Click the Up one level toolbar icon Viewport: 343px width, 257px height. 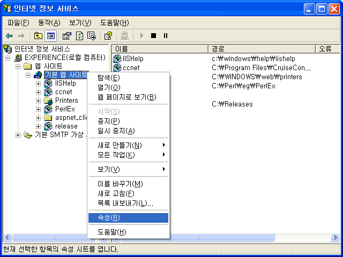[x=38, y=36]
